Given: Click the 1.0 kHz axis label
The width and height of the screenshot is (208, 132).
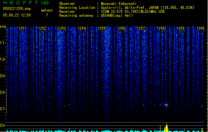Looking at the screenshot, I should tap(3, 59).
